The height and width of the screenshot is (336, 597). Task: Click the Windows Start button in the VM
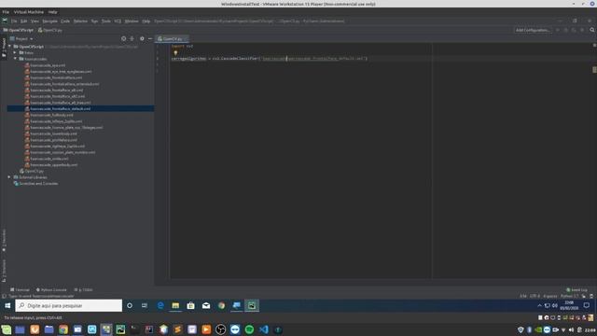click(x=7, y=305)
